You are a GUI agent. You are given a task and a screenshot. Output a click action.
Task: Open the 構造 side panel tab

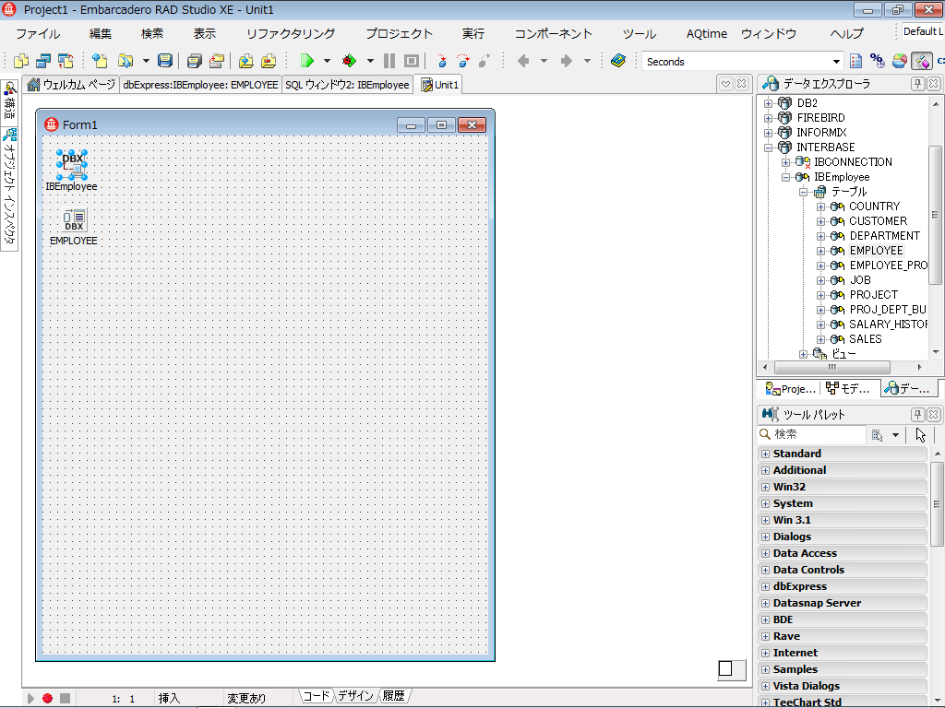[9, 100]
